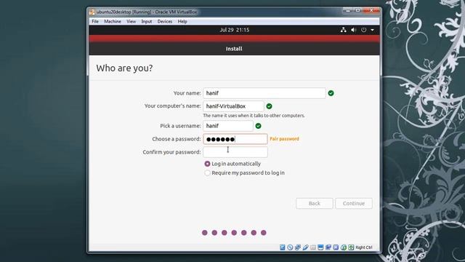Viewport: 465px width, 262px height.
Task: Open the Input menu
Action: click(x=147, y=21)
